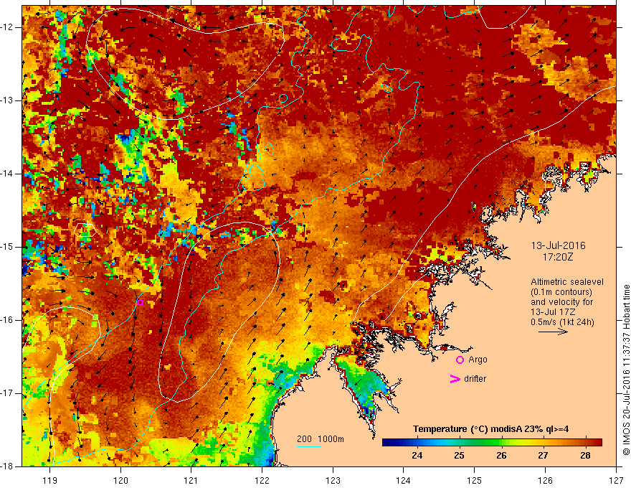
Task: Click the date label 13-Jul-2016
Action: coord(558,245)
